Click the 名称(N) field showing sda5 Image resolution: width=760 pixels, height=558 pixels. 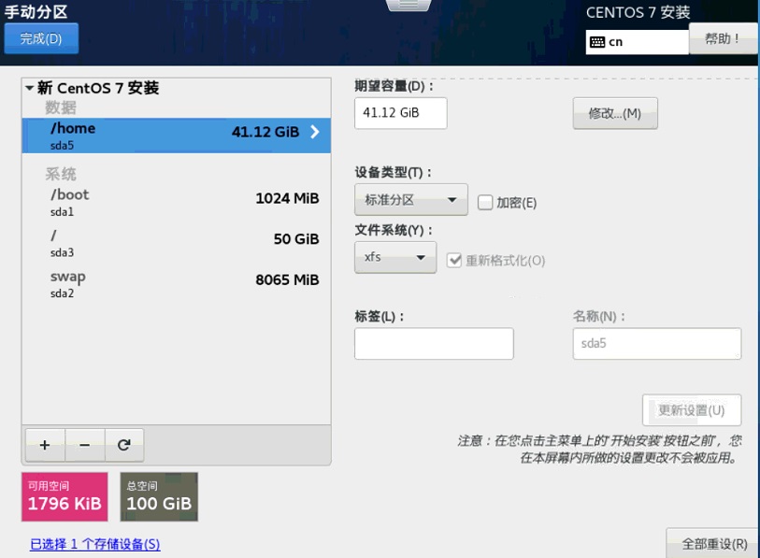(657, 344)
